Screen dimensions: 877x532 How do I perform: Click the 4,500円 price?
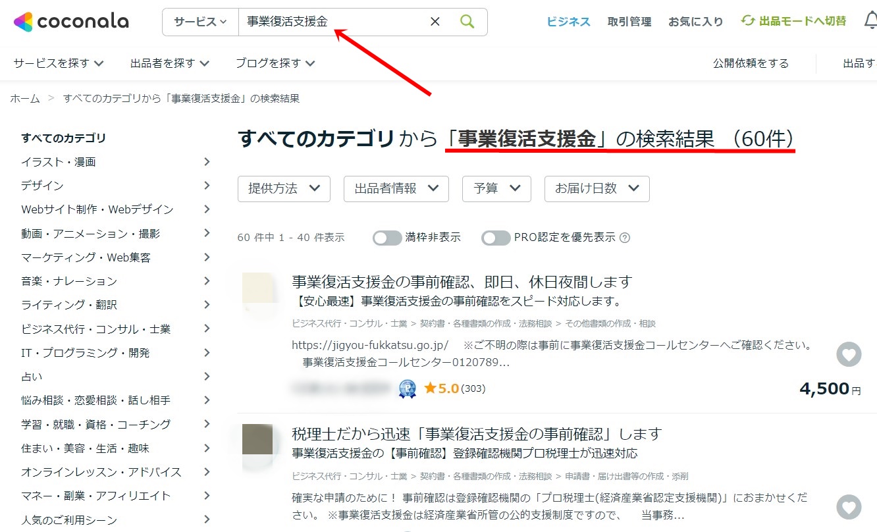[x=830, y=389]
